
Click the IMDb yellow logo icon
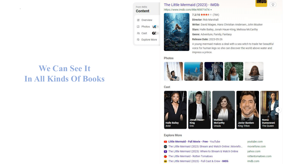(261, 3)
